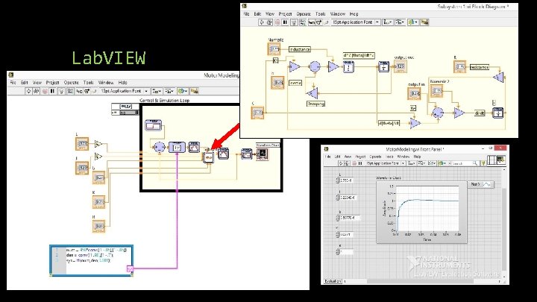This screenshot has height=302, width=537.
Task: Click the b numeric value field on Front Panel
Action: (349, 218)
